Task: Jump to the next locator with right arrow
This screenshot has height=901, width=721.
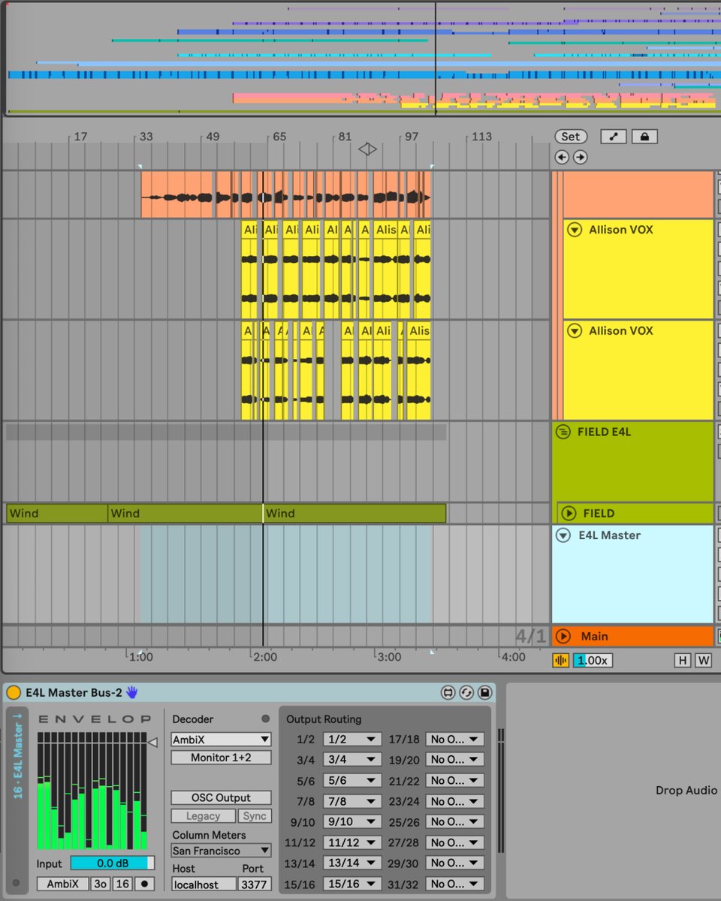Action: (x=580, y=157)
